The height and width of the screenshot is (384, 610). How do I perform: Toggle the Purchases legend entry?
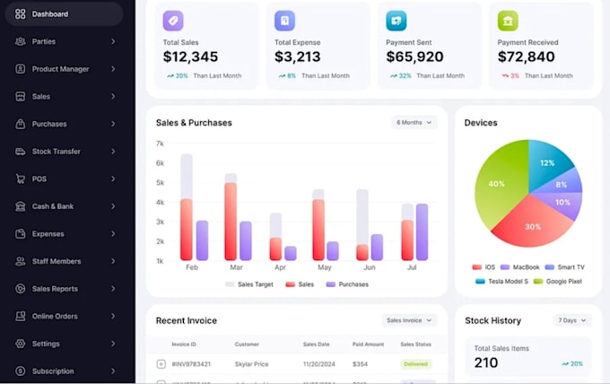click(347, 284)
